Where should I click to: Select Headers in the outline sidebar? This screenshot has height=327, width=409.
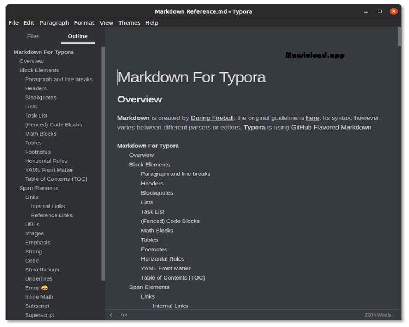pyautogui.click(x=36, y=88)
